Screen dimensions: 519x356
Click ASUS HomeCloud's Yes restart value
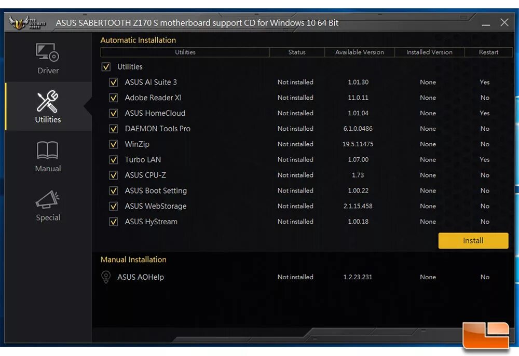click(485, 113)
